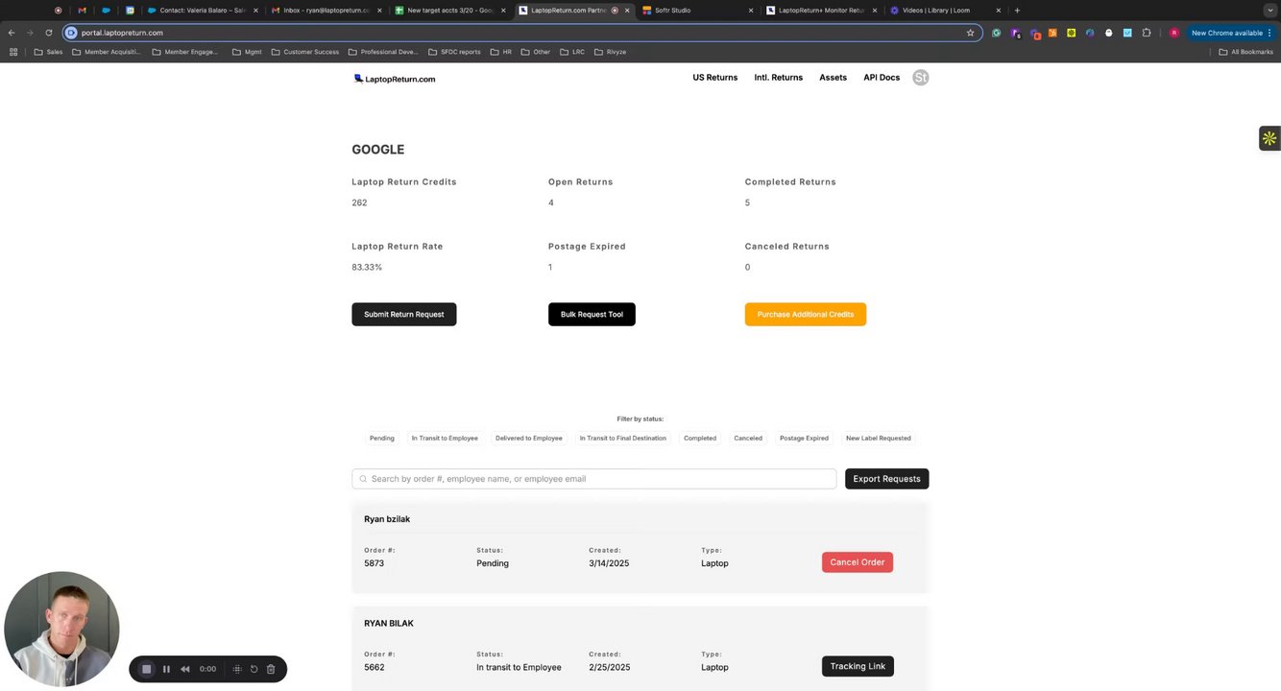Open the user avatar menu in header

(x=920, y=78)
